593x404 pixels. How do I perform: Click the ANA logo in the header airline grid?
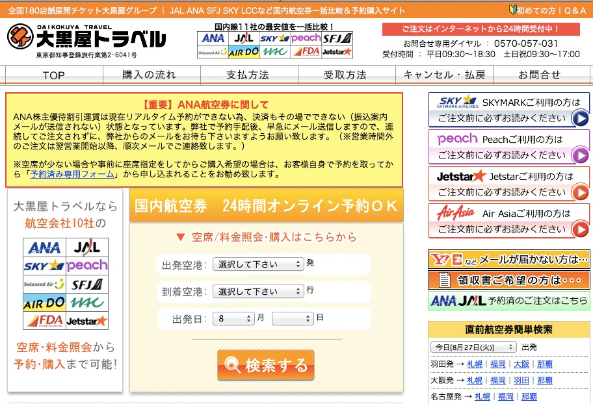coord(213,38)
